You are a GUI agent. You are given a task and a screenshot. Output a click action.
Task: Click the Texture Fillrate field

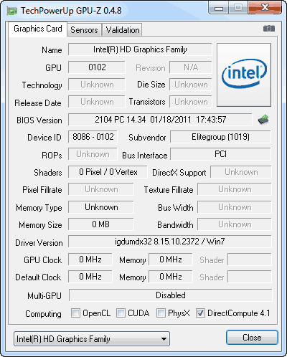click(235, 189)
